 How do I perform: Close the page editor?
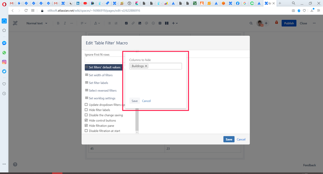[x=303, y=23]
